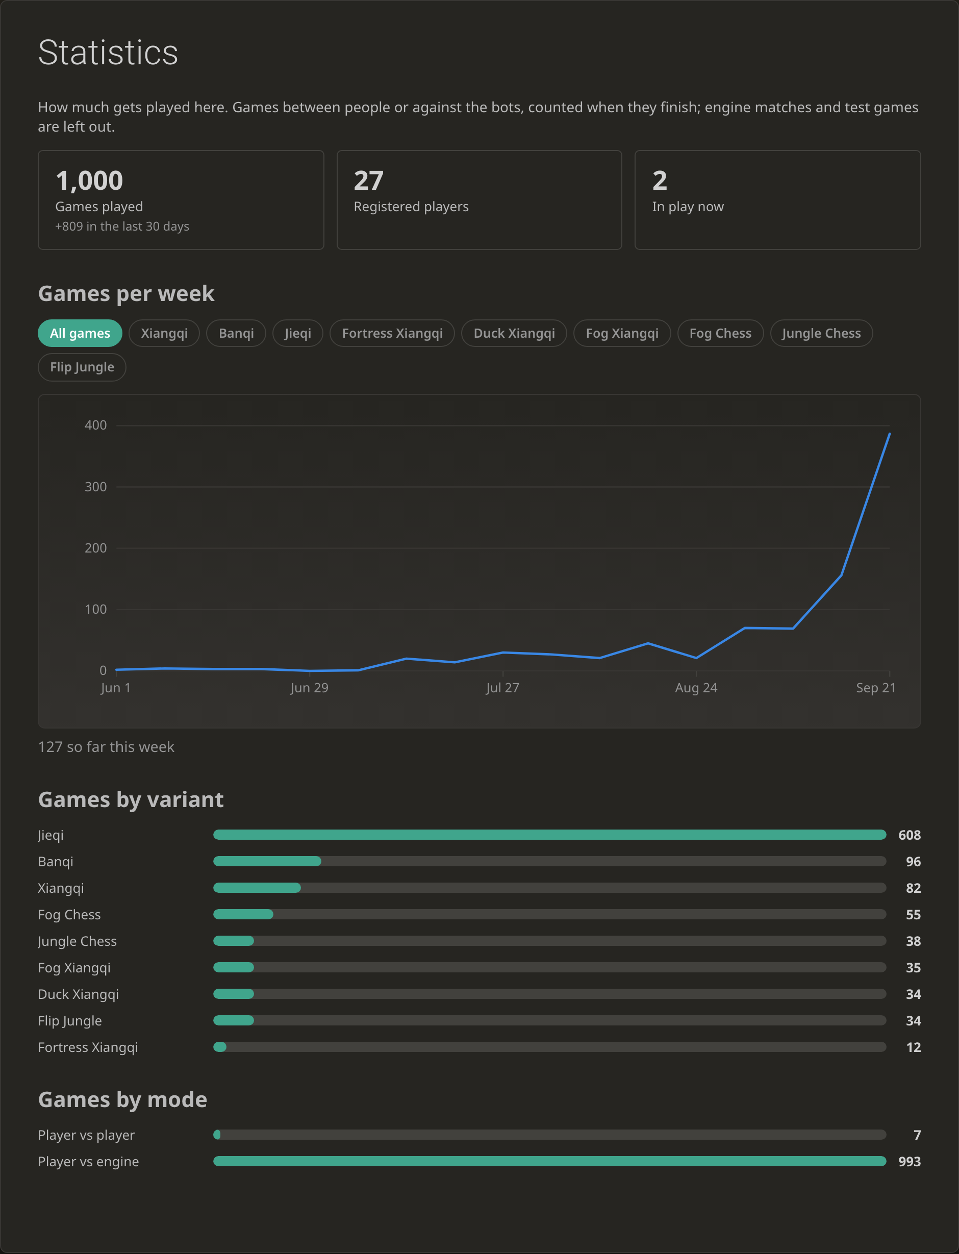Click the Player vs player bar
The height and width of the screenshot is (1254, 959).
pos(550,1135)
